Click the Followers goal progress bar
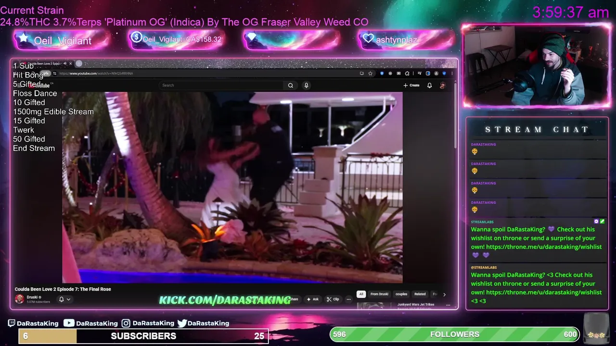This screenshot has width=616, height=346. (x=455, y=334)
